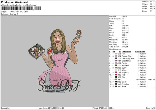Click the N# column header
The width and height of the screenshot is (156, 110).
[114, 52]
